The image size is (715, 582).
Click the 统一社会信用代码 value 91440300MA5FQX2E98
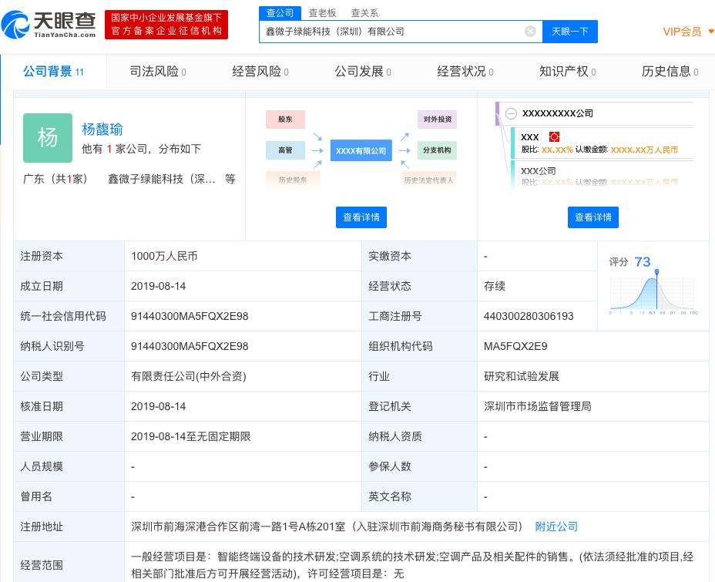[x=190, y=316]
